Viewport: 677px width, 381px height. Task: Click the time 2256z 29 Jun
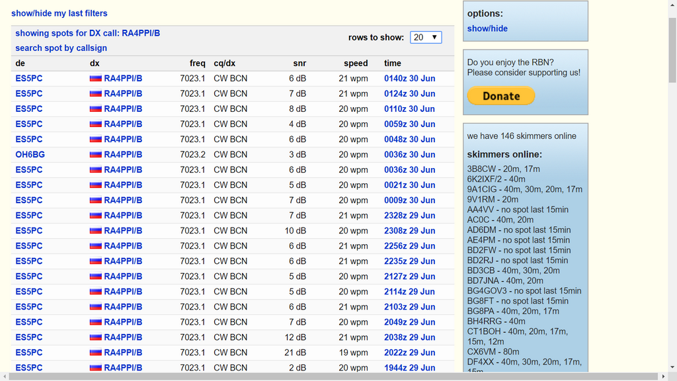tap(410, 246)
